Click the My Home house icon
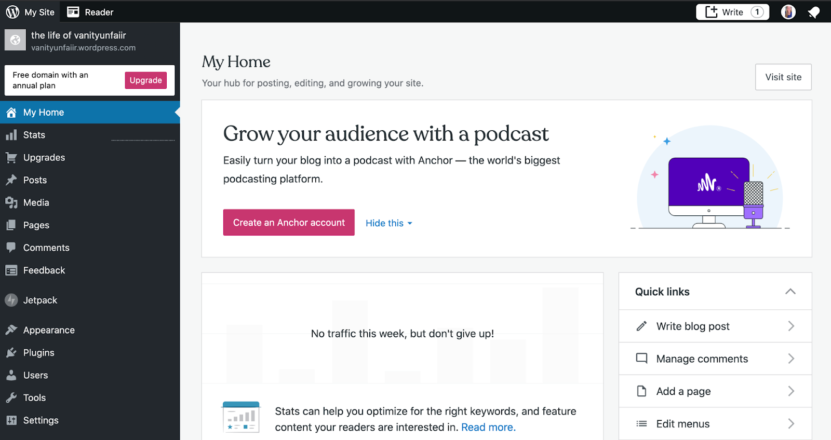 click(x=11, y=113)
